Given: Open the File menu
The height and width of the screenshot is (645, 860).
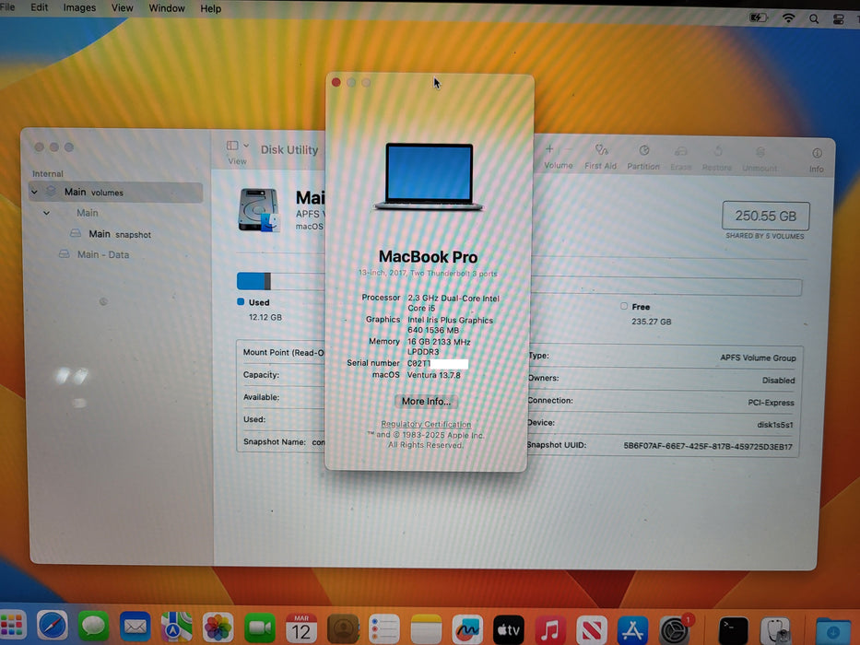Looking at the screenshot, I should 7,7.
